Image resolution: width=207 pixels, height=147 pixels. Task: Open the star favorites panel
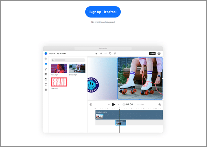46,89
